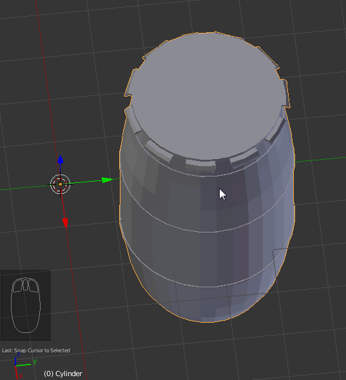Image resolution: width=346 pixels, height=380 pixels.
Task: Click the 'Last: Snap Cursor to Selected' text
Action: pyautogui.click(x=36, y=350)
